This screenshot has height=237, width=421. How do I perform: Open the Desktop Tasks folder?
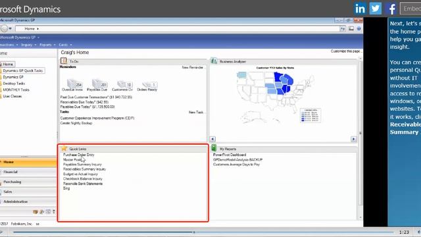[13, 84]
